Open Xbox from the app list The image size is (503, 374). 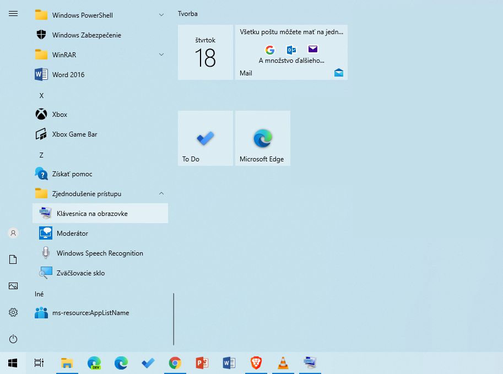(x=100, y=115)
